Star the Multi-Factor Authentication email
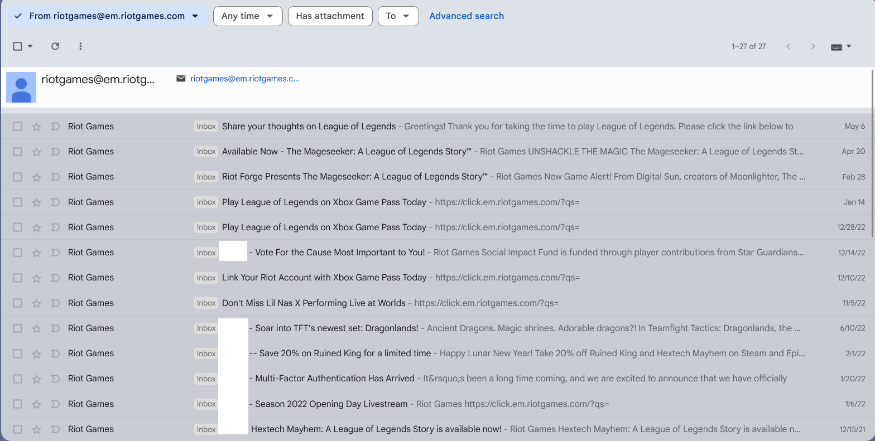The width and height of the screenshot is (875, 441). (37, 379)
